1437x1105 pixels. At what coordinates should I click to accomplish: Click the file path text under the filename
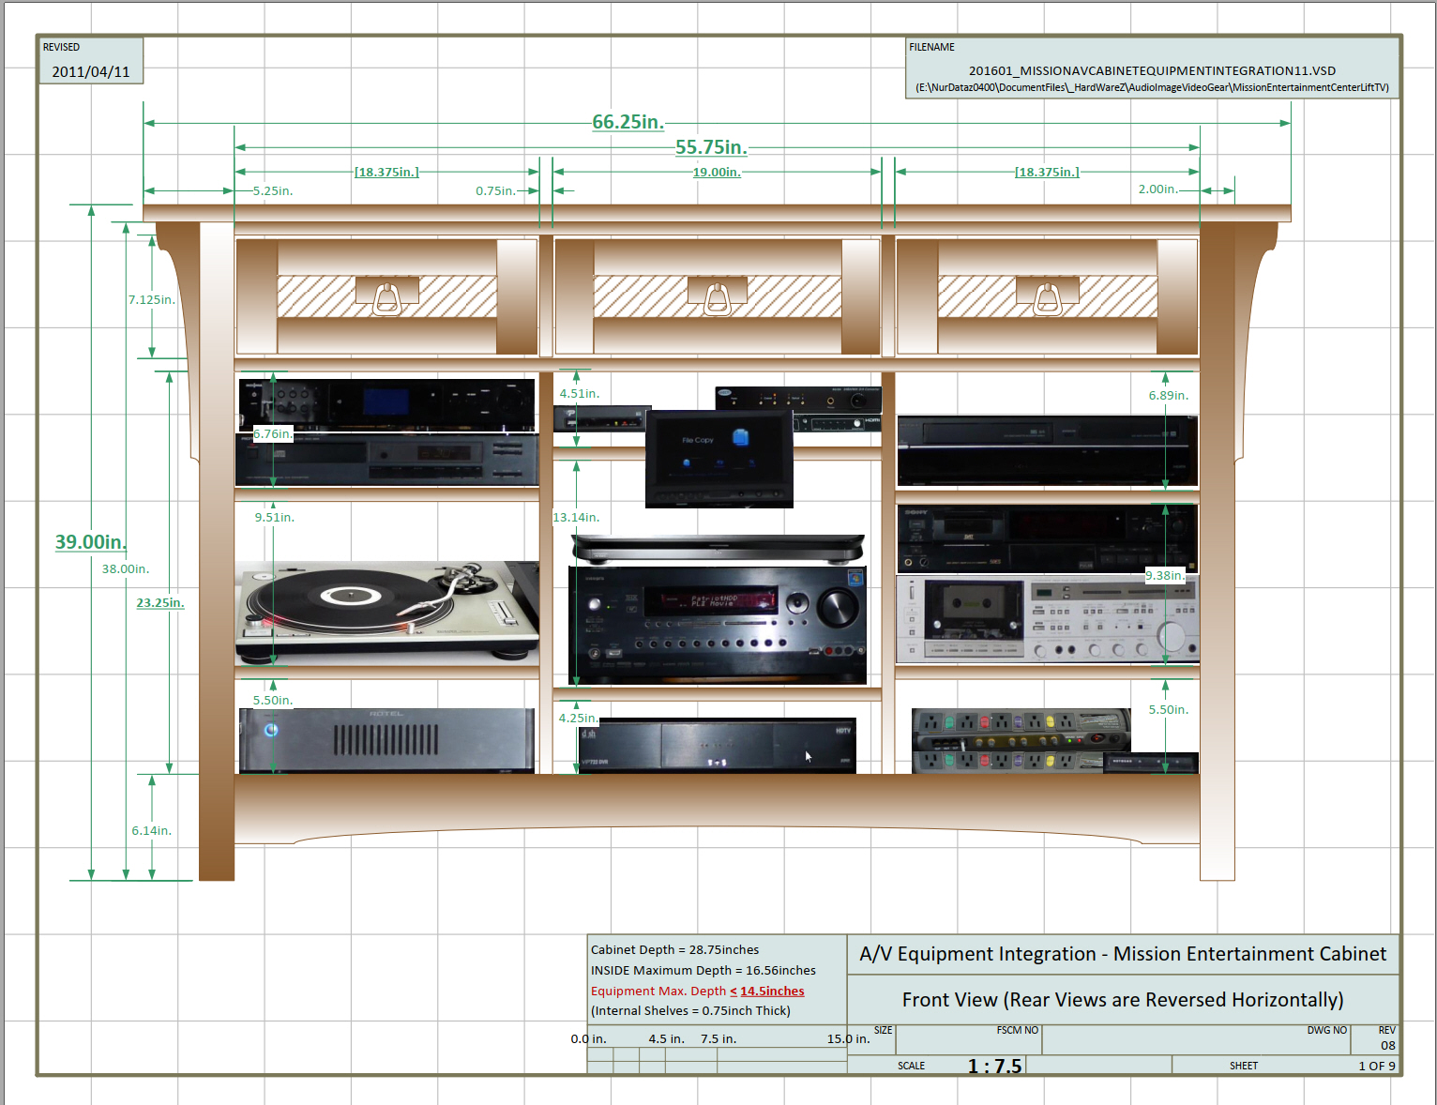[x=1152, y=87]
